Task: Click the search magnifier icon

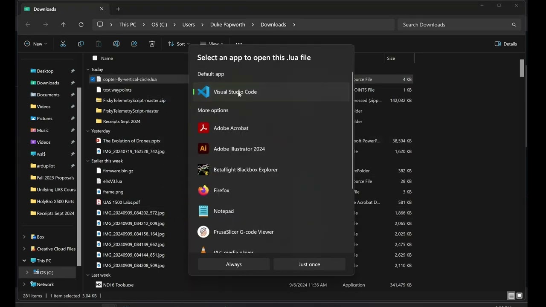Action: point(514,25)
